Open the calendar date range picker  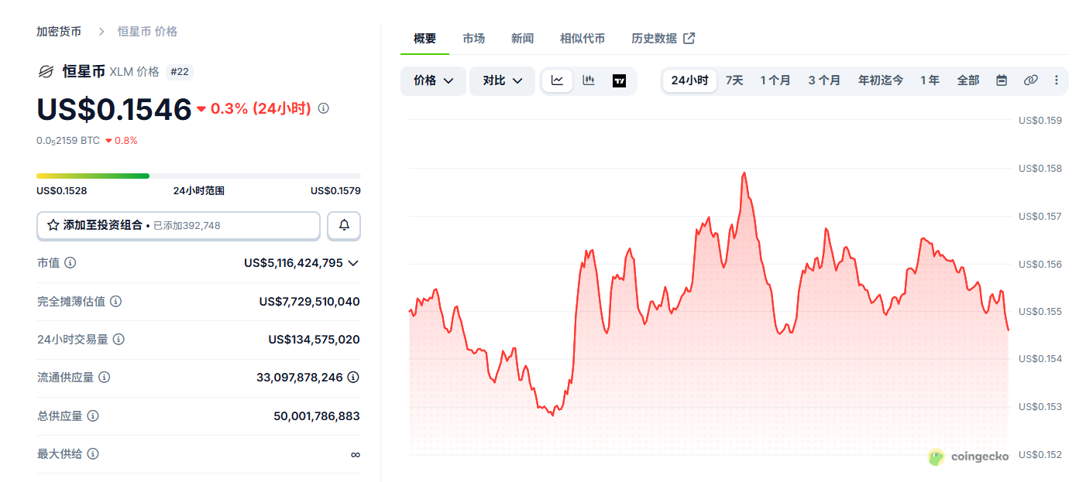[x=1002, y=80]
